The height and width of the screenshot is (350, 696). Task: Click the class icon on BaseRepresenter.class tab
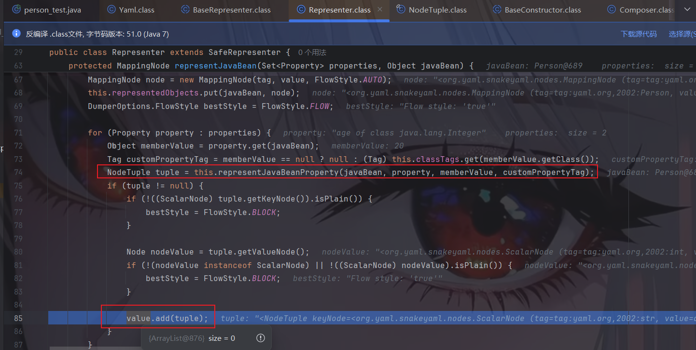pyautogui.click(x=185, y=10)
